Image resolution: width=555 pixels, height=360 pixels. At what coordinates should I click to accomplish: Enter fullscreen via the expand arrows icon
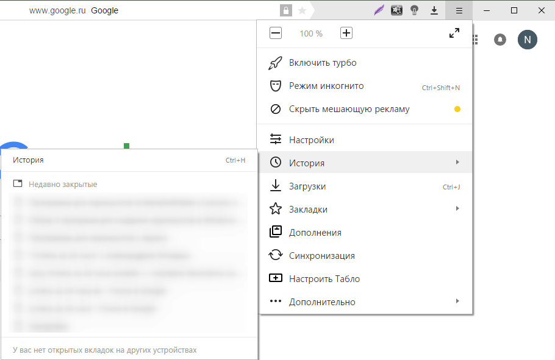pyautogui.click(x=454, y=34)
